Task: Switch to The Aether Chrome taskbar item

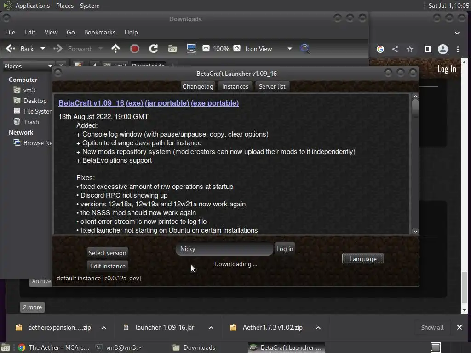Action: tap(54, 347)
